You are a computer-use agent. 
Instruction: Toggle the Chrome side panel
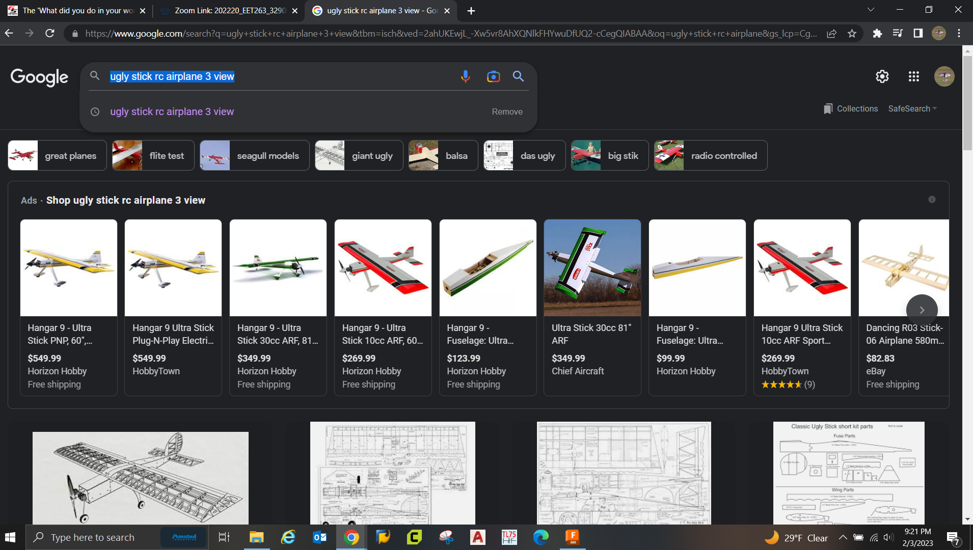click(x=918, y=33)
